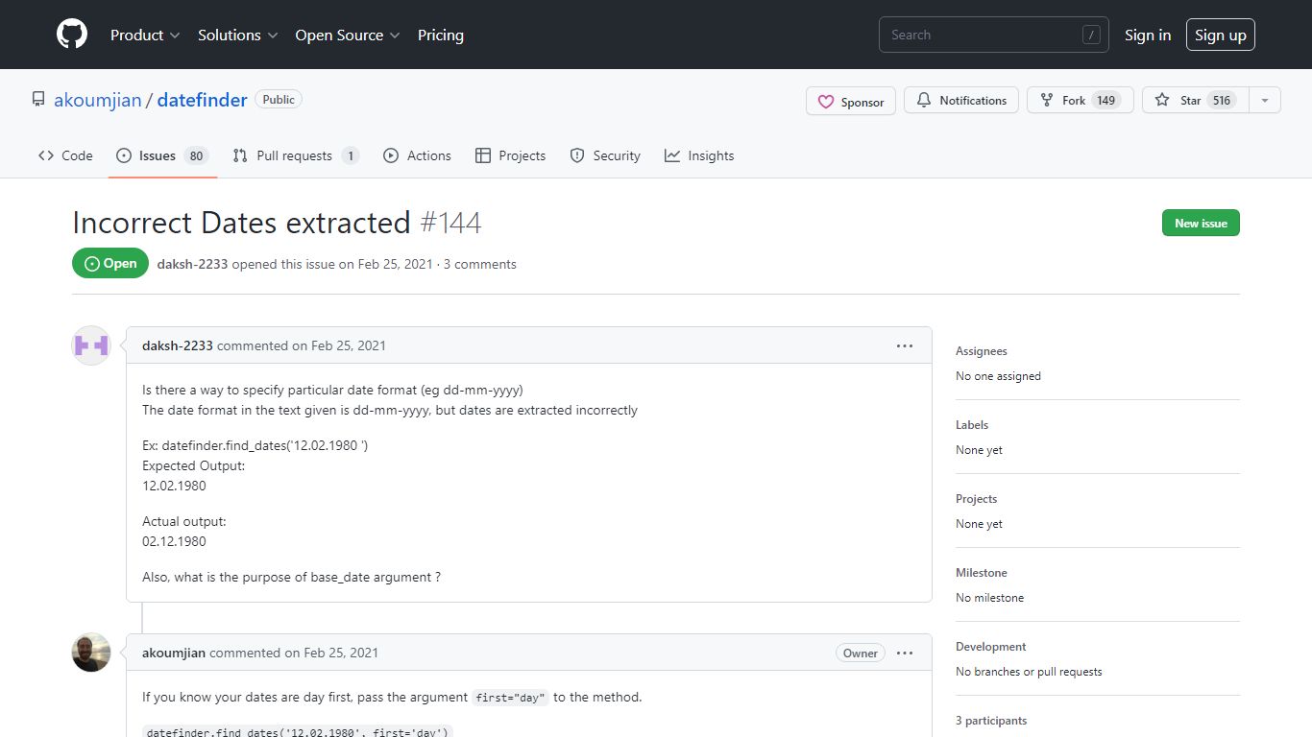Click the Sign in link

tap(1148, 35)
